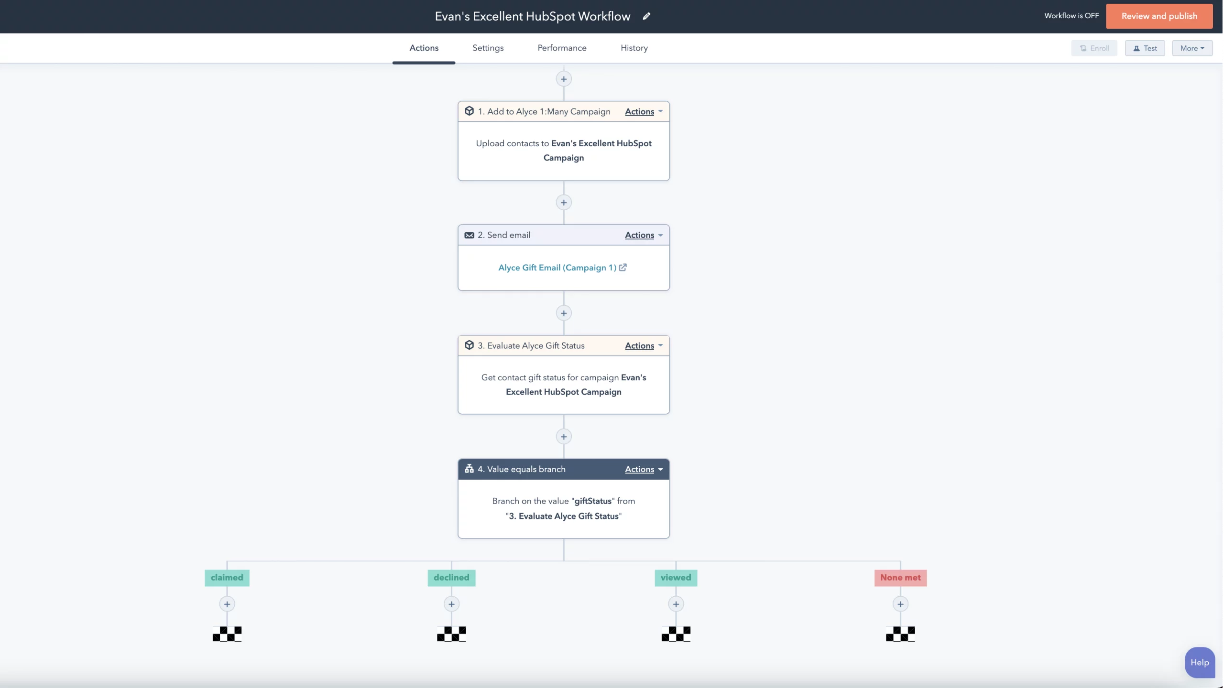
Task: Open Alyce Gift Email Campaign 1 link
Action: [x=562, y=267]
